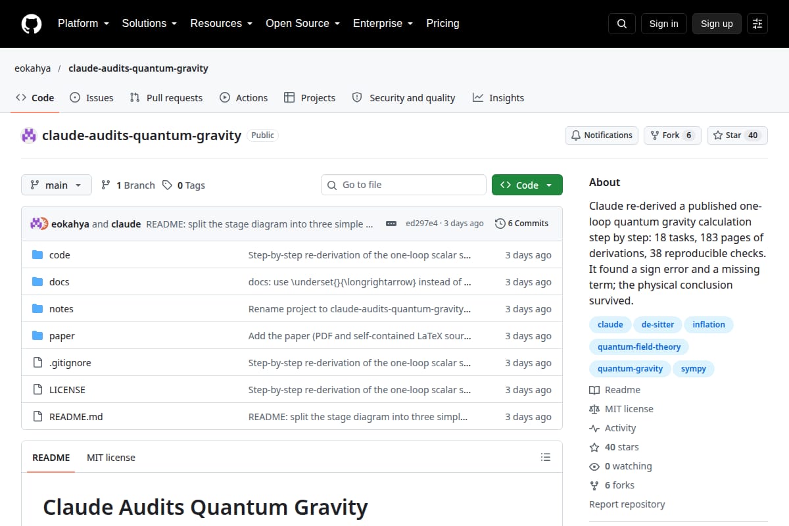
Task: Click the LICENSE file icon
Action: 37,390
